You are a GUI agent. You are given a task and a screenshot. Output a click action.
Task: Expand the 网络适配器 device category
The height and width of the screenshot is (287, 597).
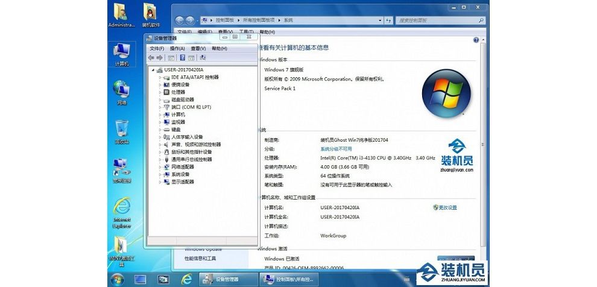160,166
